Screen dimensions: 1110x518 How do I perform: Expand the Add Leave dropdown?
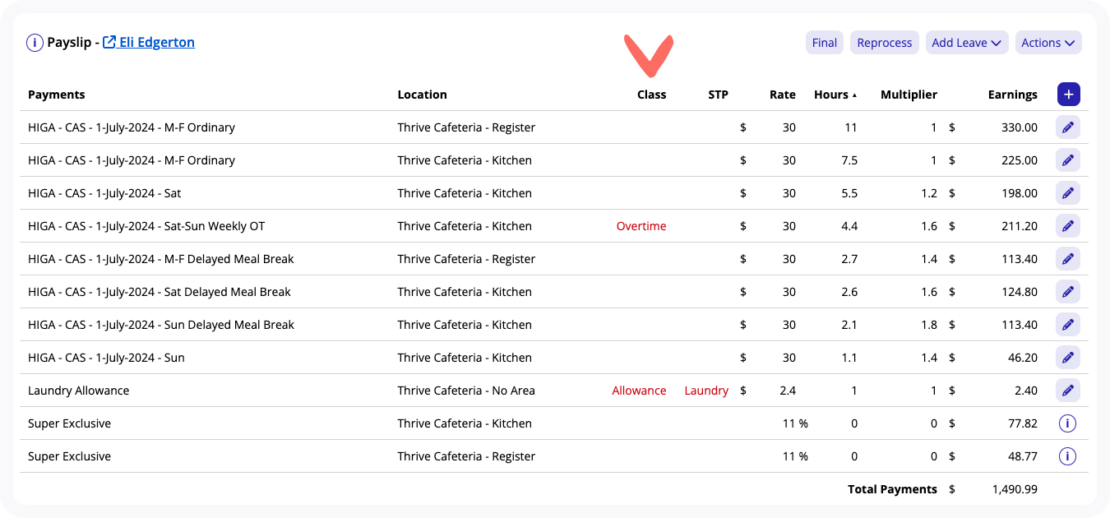(x=966, y=43)
